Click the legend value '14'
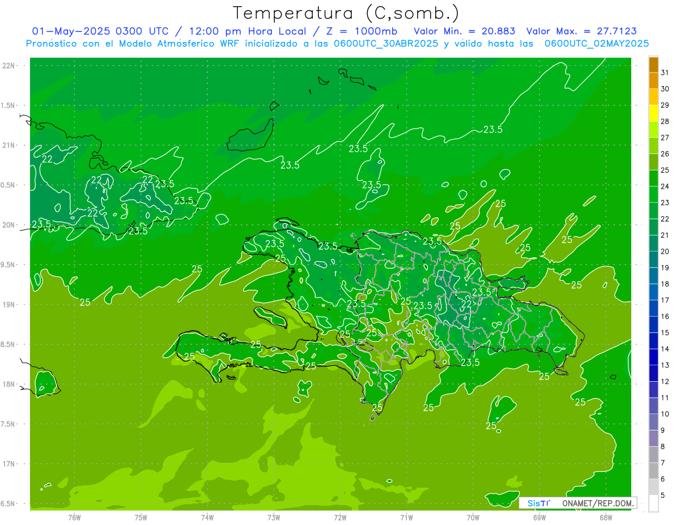This screenshot has height=525, width=680. [x=665, y=349]
